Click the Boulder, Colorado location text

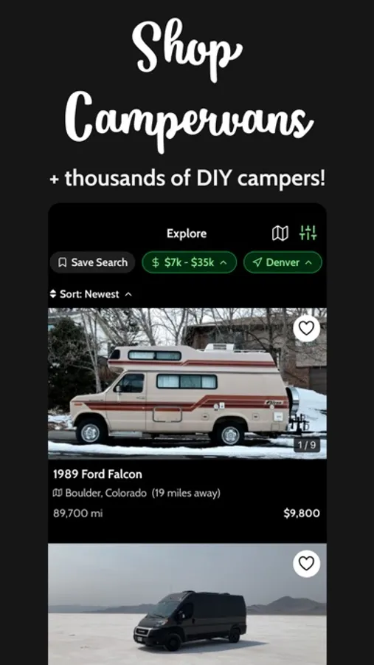(106, 494)
